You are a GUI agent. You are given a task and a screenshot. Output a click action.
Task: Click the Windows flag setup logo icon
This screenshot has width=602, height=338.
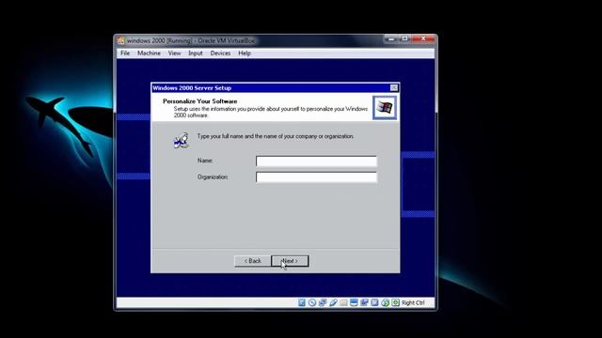coord(385,107)
